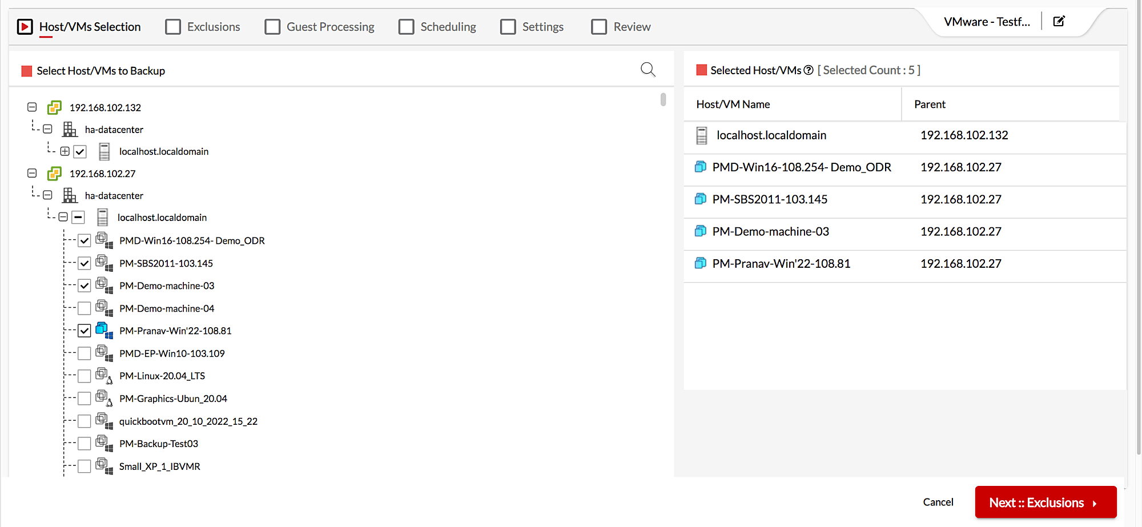Click VM icon in selected PMD-Win16-108.254 row

(x=701, y=167)
